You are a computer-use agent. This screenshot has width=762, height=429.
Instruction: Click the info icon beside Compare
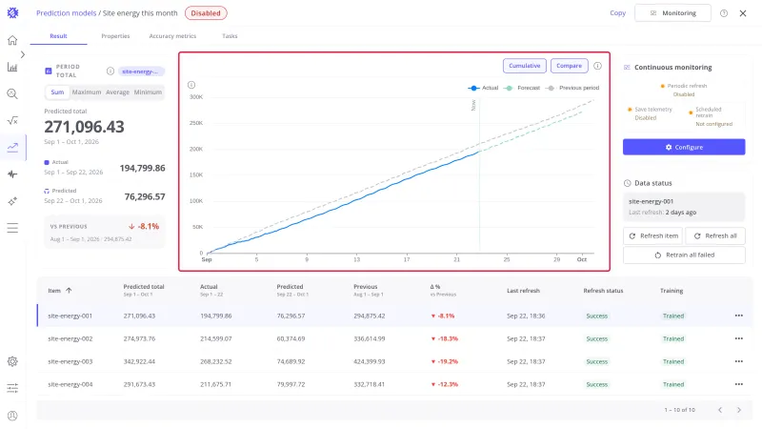coord(597,66)
